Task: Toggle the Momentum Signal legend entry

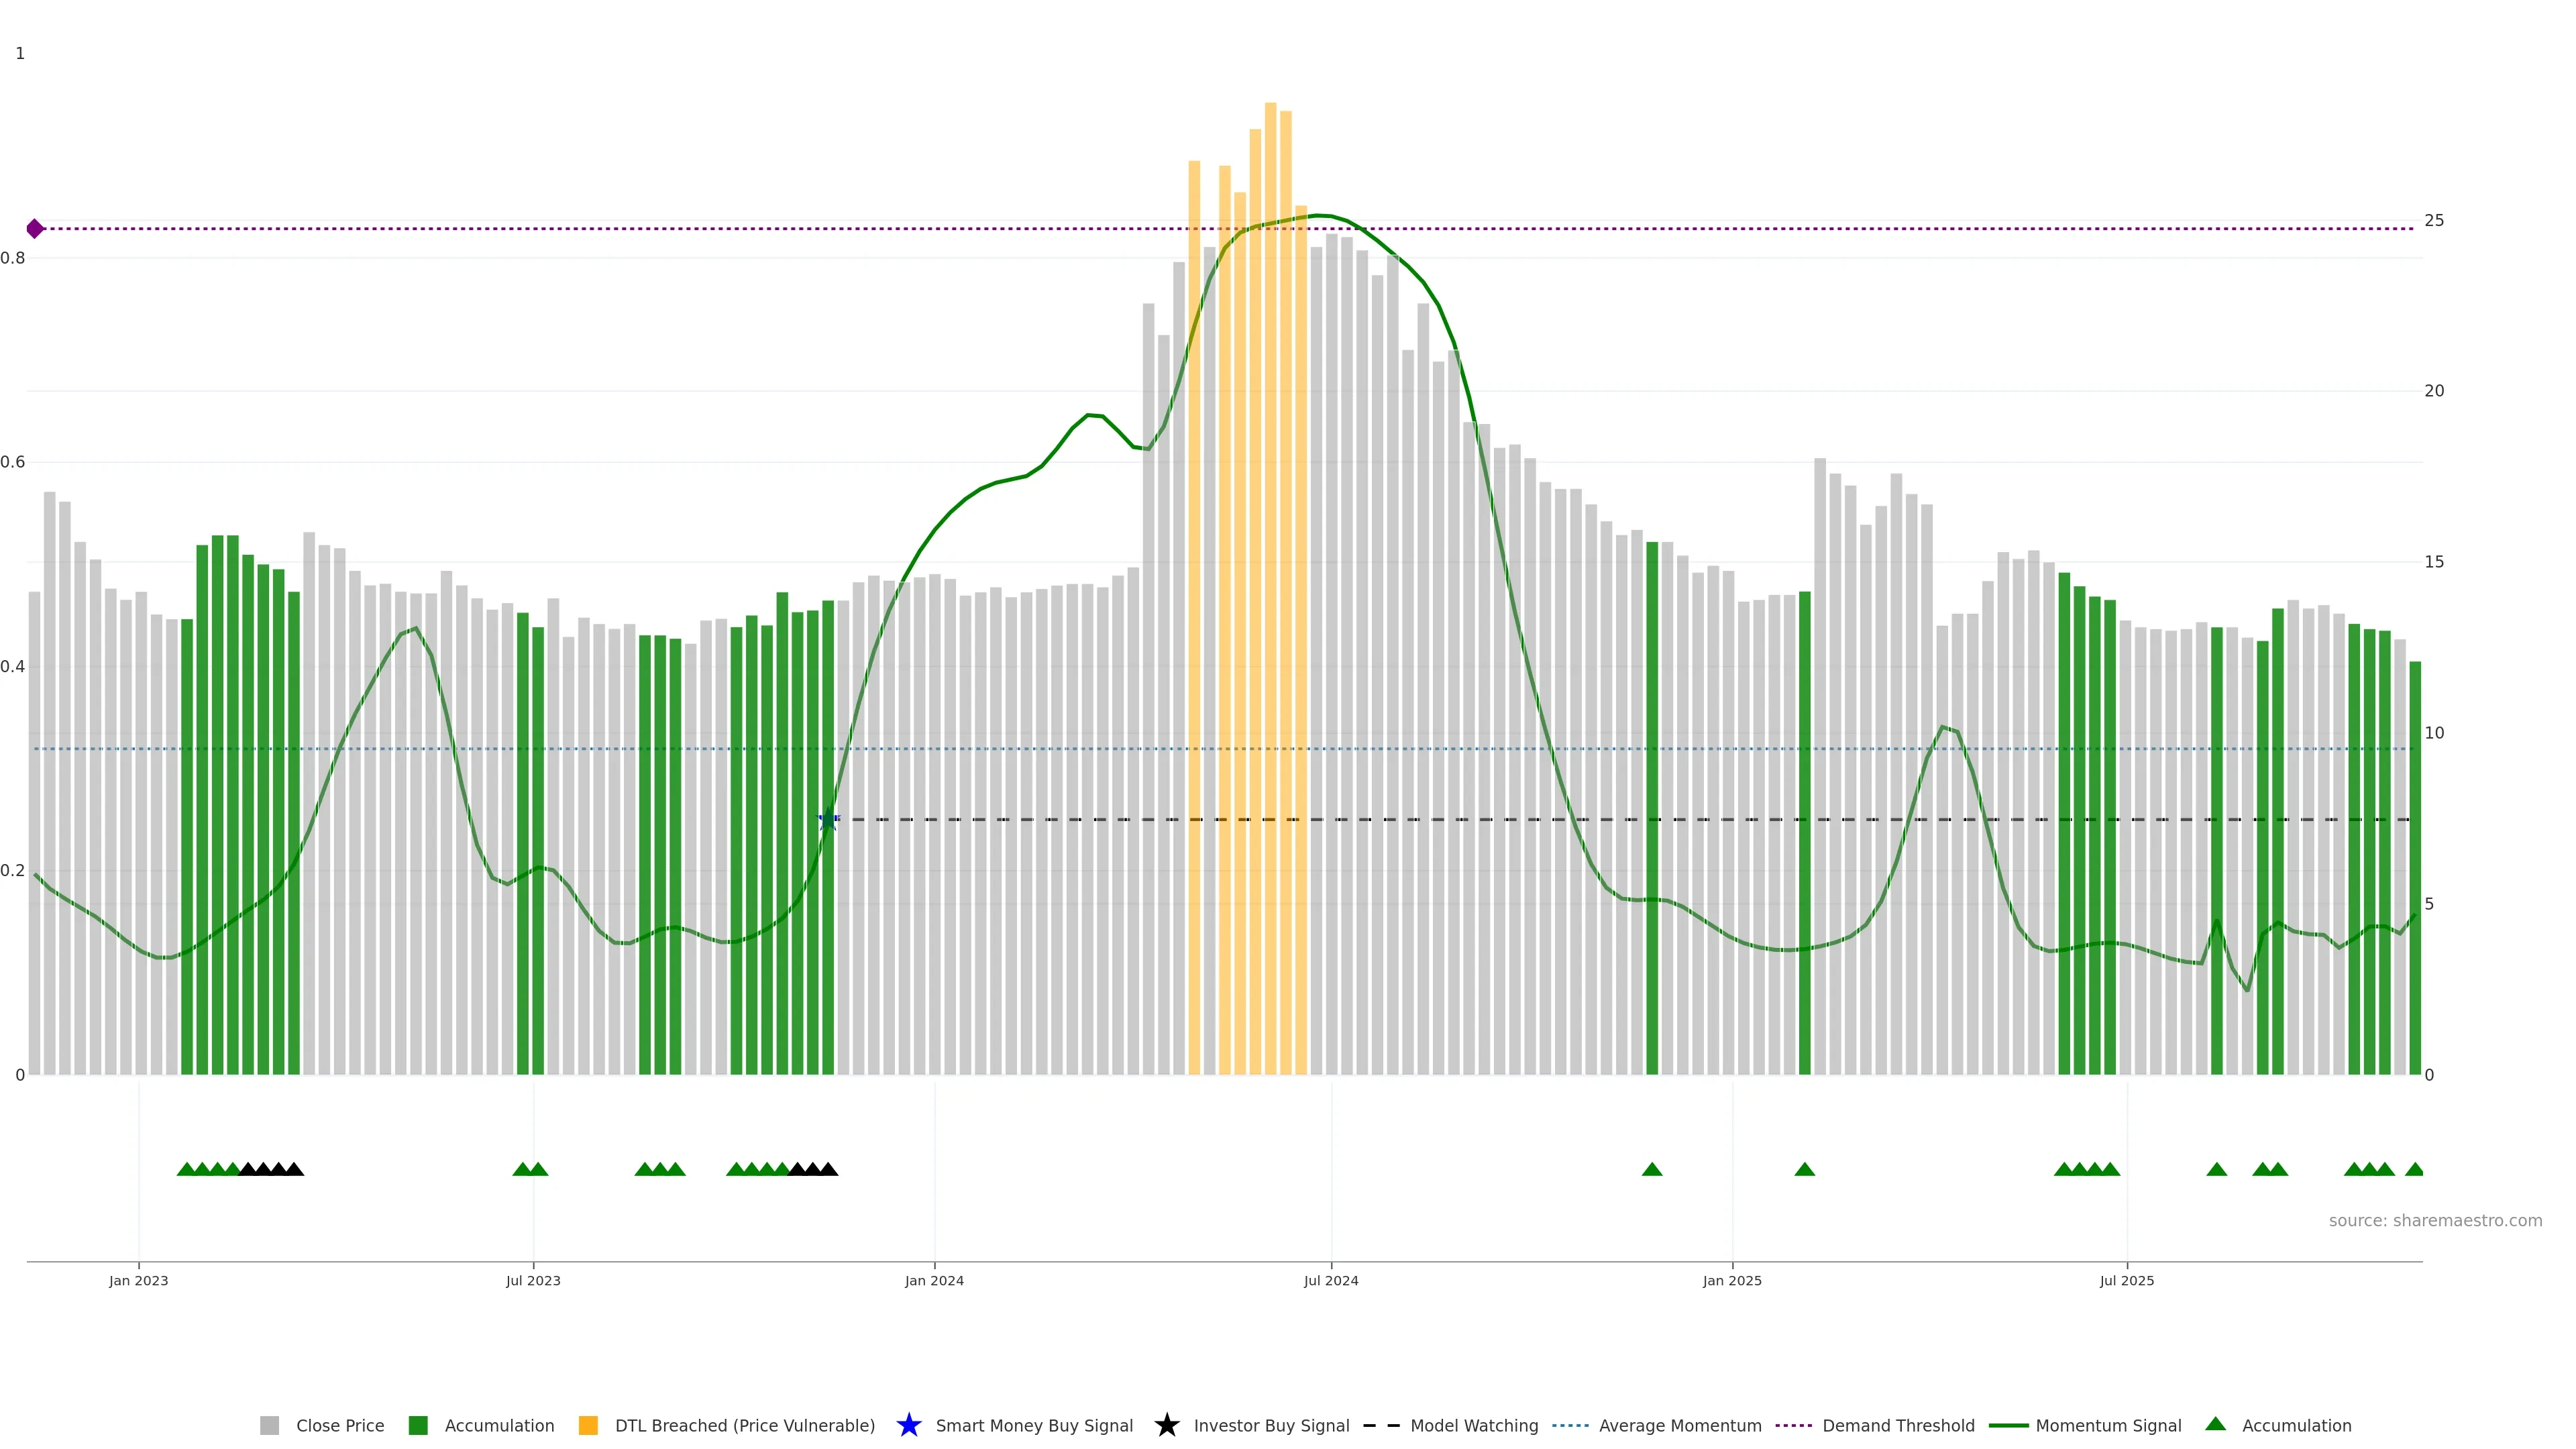Action: [x=2108, y=1425]
